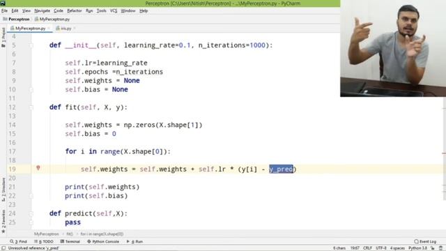Click the for-loop item in bottom breadcrumb
Viewport: 446px width, 251px height.
102,234
